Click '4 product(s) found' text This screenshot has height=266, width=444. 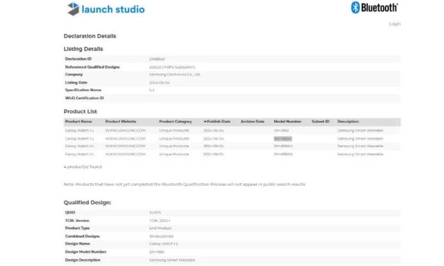click(x=83, y=167)
